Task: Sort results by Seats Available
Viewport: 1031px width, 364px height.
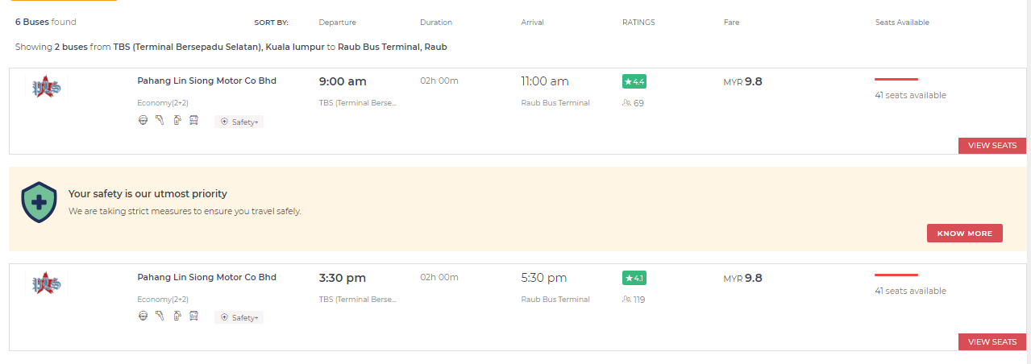Action: point(902,23)
